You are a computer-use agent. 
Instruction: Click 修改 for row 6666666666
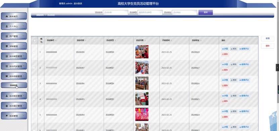[234, 80]
